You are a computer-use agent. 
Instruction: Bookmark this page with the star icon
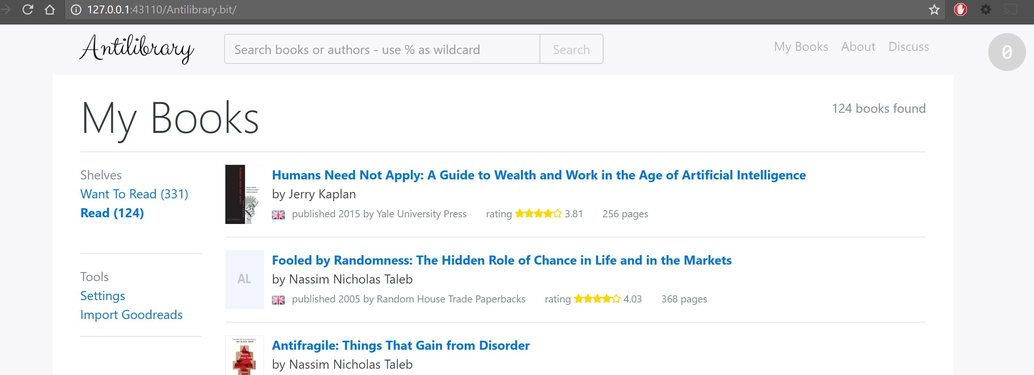(934, 9)
